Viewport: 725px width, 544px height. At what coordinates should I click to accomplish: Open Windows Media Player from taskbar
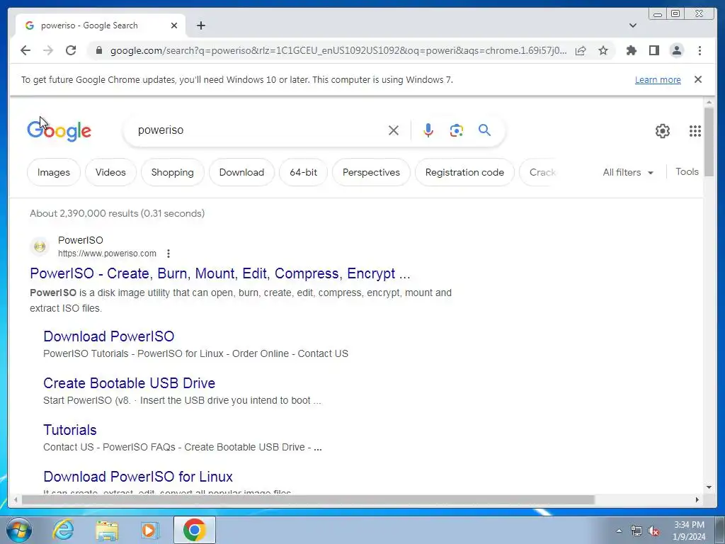[149, 530]
